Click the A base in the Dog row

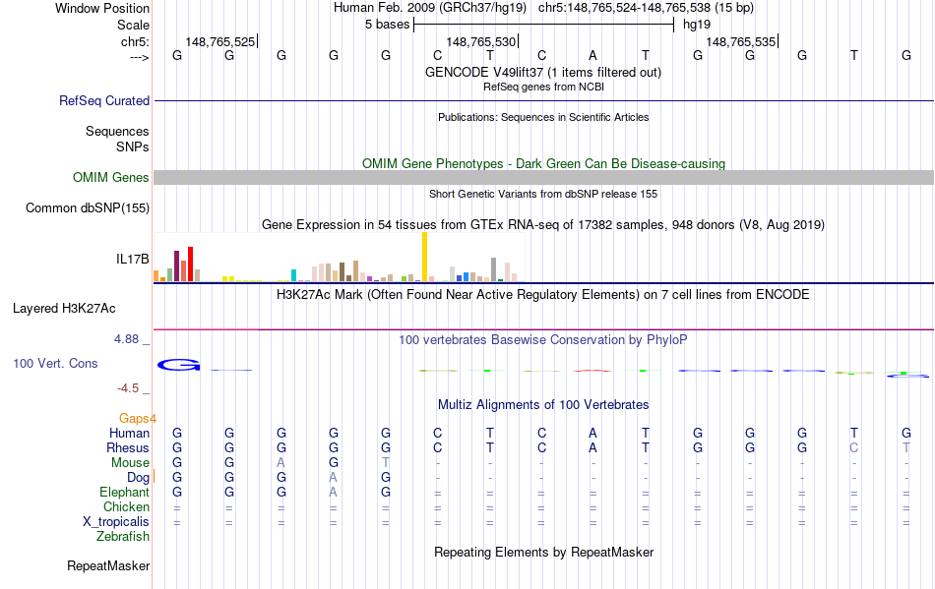point(334,478)
